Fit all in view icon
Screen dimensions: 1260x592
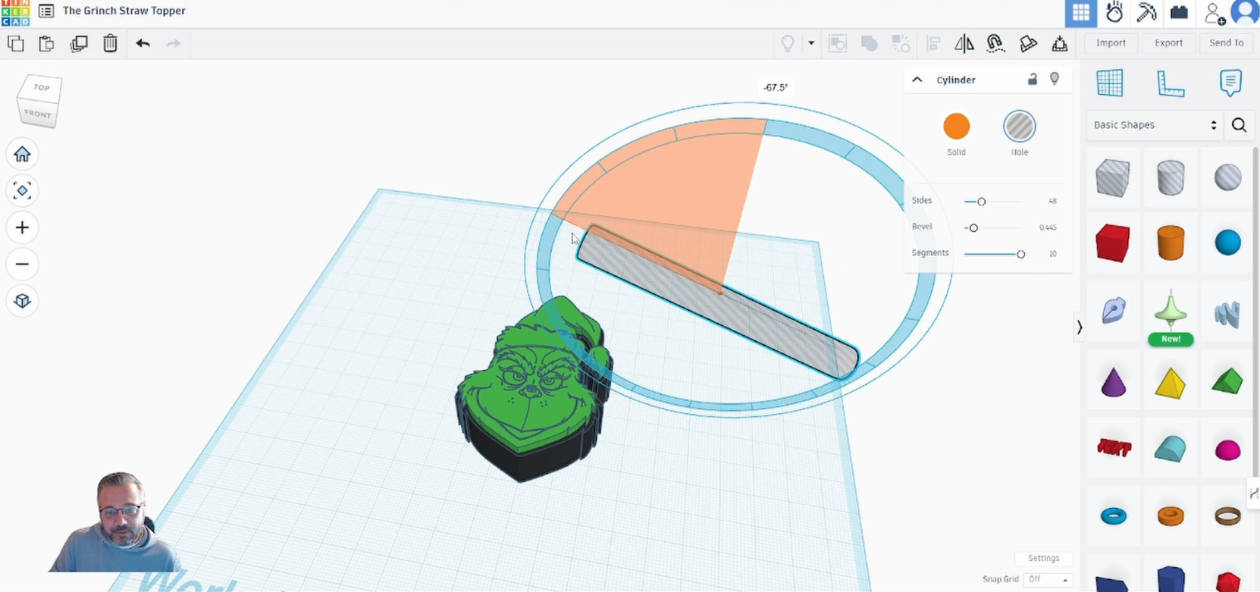pos(22,191)
